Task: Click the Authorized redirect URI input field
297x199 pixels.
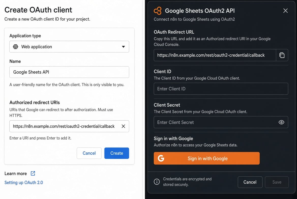Action: coord(69,126)
